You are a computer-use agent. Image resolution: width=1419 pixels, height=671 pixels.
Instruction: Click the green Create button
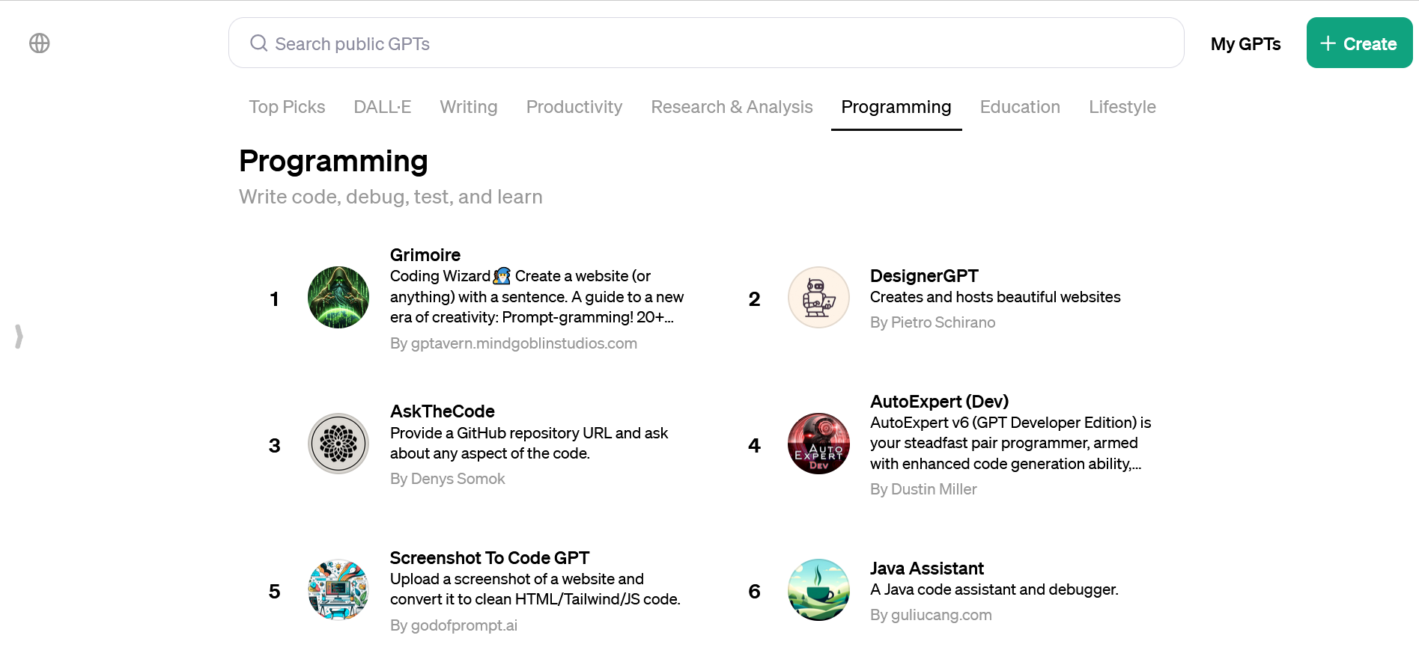click(1359, 43)
